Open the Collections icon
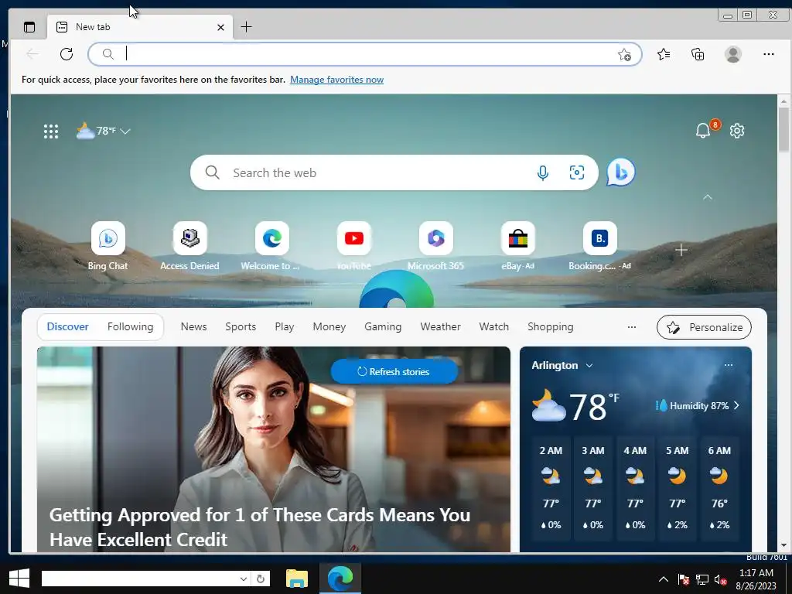Image resolution: width=792 pixels, height=594 pixels. tap(698, 54)
